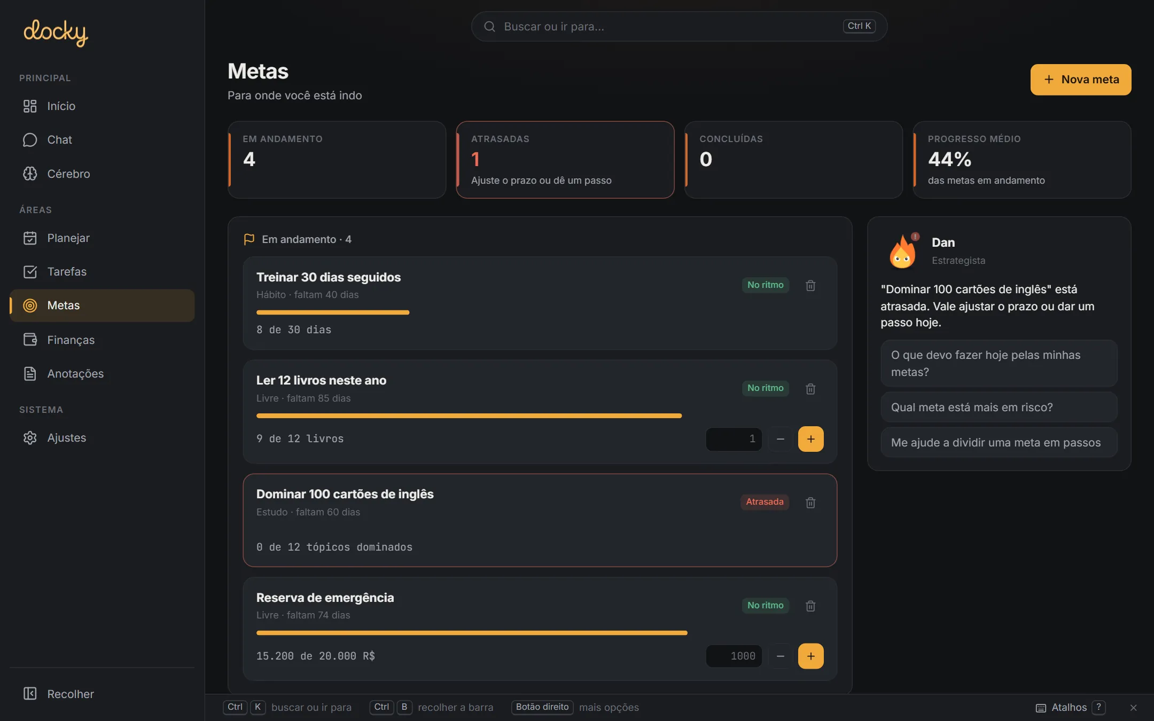Select the Metas target icon in sidebar
The width and height of the screenshot is (1154, 721).
30,305
